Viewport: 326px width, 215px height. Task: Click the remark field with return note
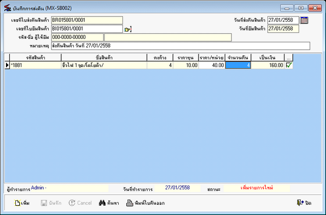181,46
